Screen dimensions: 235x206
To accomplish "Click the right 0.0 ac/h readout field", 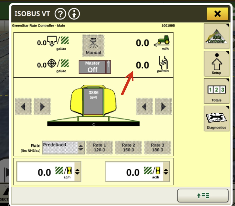I will click(137, 171).
